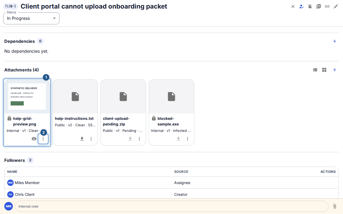Preview help-grid-preview.png using the eye icon
The width and height of the screenshot is (343, 214).
[x=34, y=139]
